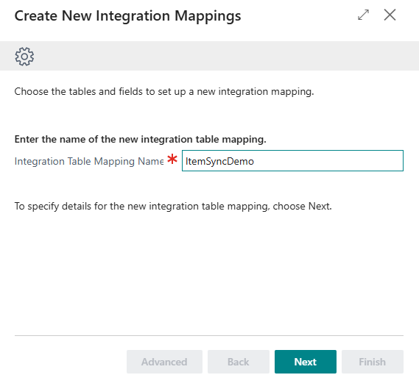Click the disabled Advanced button
The width and height of the screenshot is (419, 386).
click(164, 362)
